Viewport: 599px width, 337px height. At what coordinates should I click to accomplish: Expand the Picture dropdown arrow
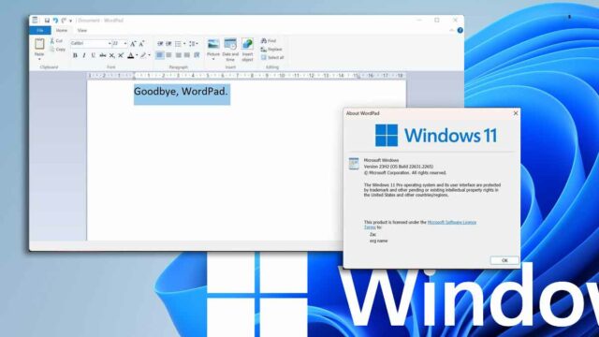coord(213,59)
